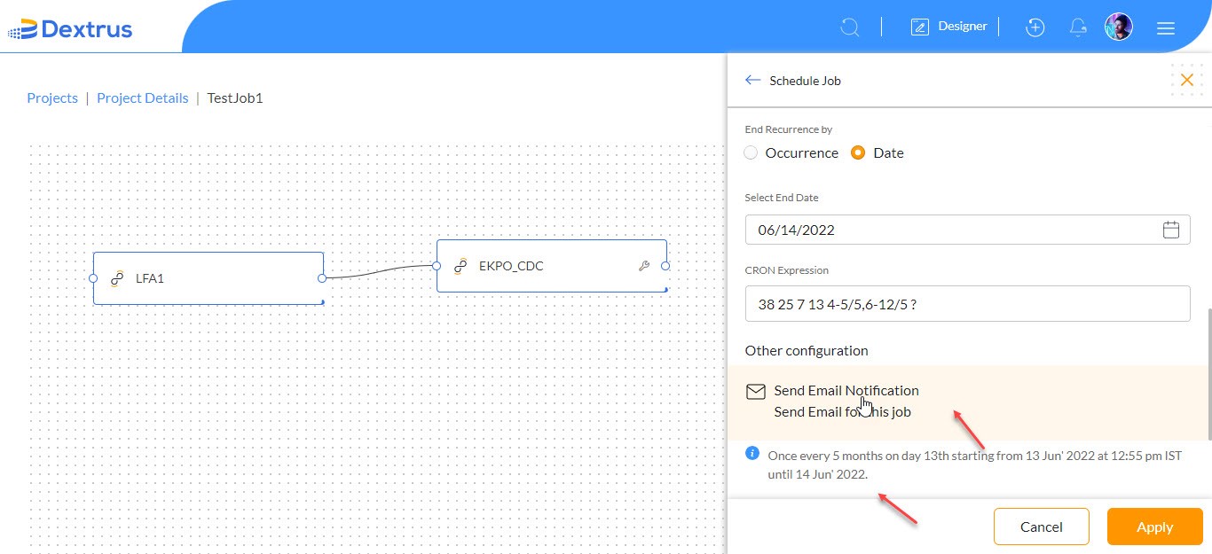
Task: Click the Dextrus logo
Action: (71, 29)
